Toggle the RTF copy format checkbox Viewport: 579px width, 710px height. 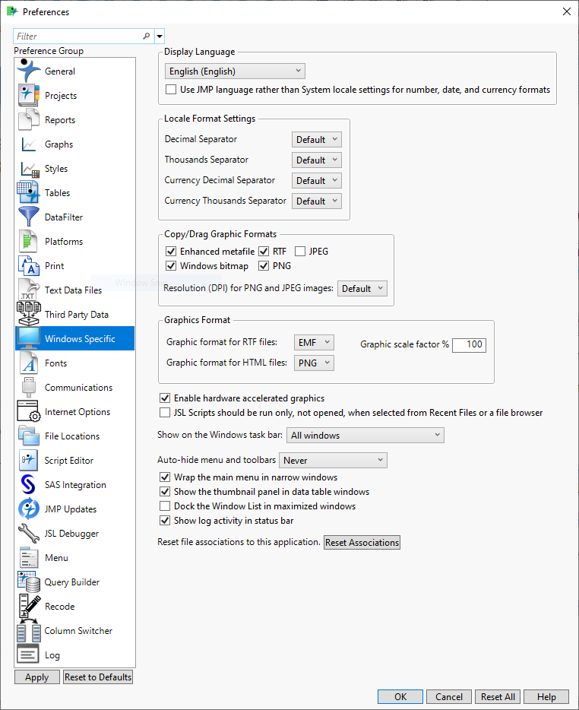click(x=264, y=252)
